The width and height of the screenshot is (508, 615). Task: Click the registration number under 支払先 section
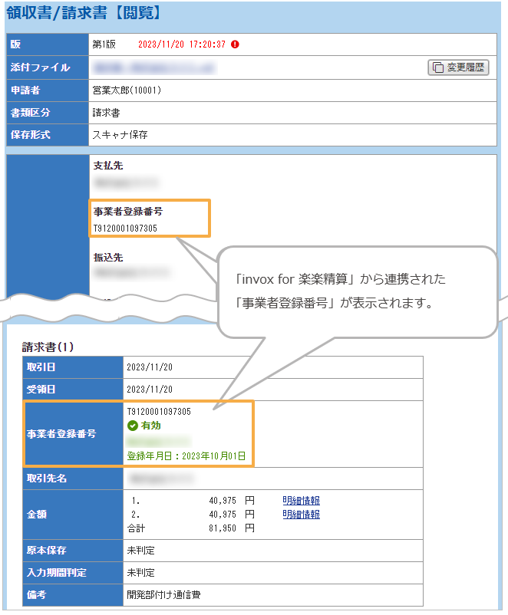[125, 228]
